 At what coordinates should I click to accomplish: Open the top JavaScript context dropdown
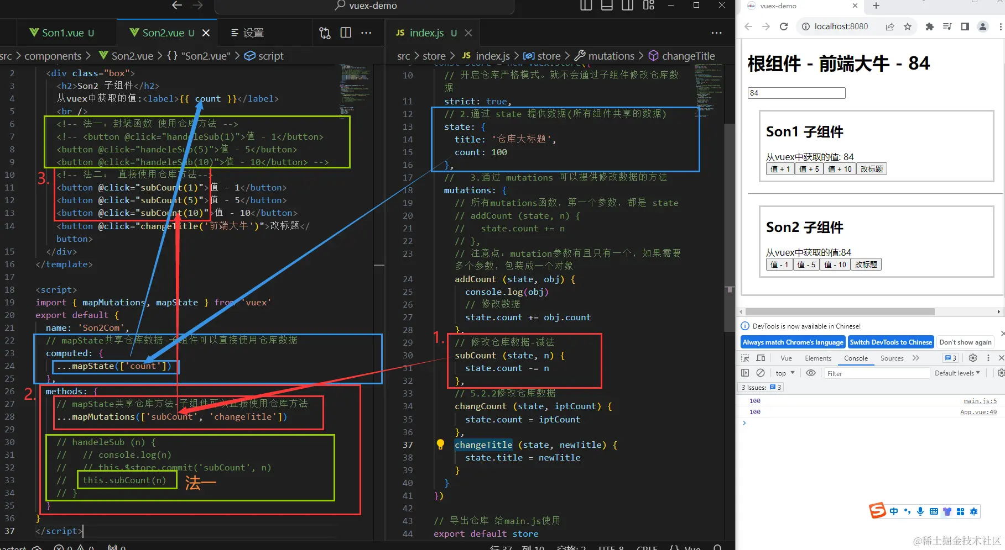coord(785,373)
